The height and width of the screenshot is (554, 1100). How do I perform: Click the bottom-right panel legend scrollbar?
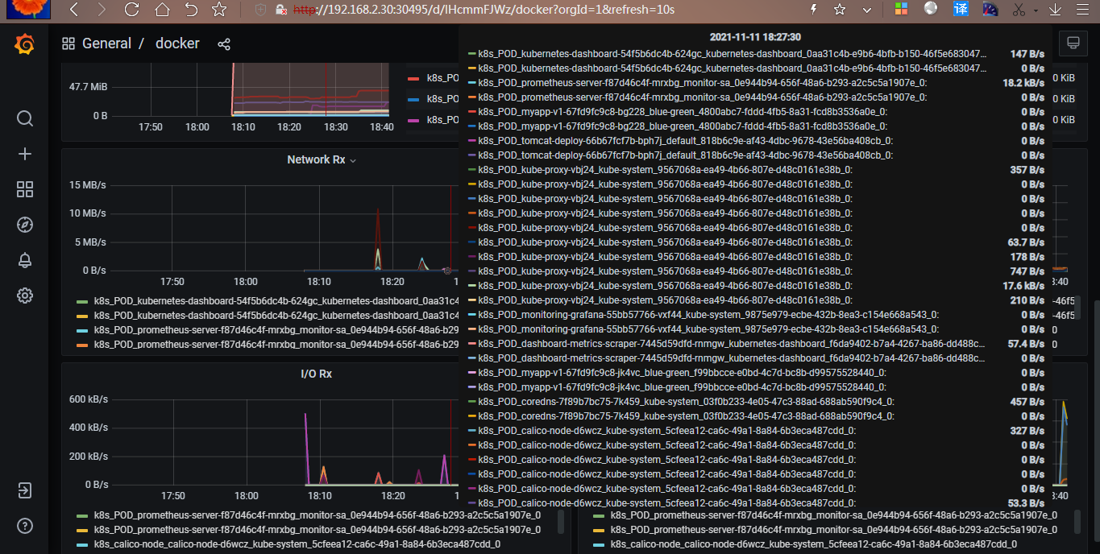[1077, 522]
